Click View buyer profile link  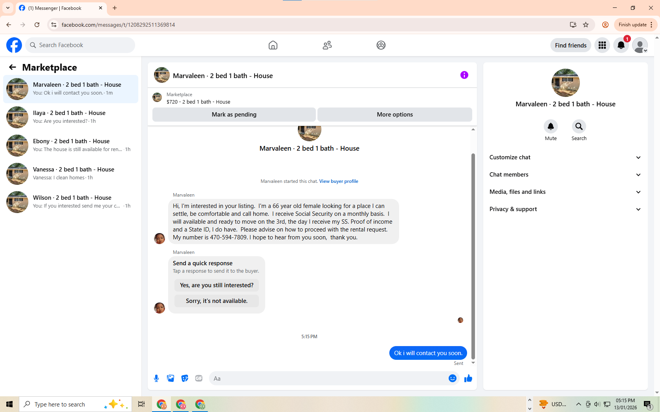coord(339,181)
